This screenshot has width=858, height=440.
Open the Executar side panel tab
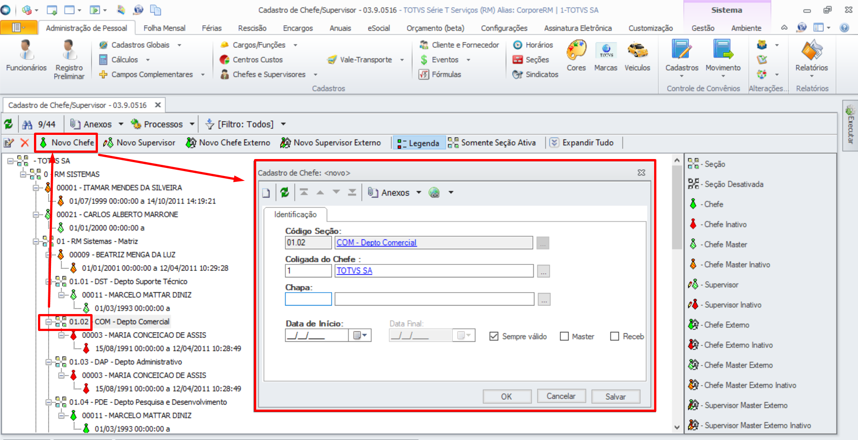[850, 126]
